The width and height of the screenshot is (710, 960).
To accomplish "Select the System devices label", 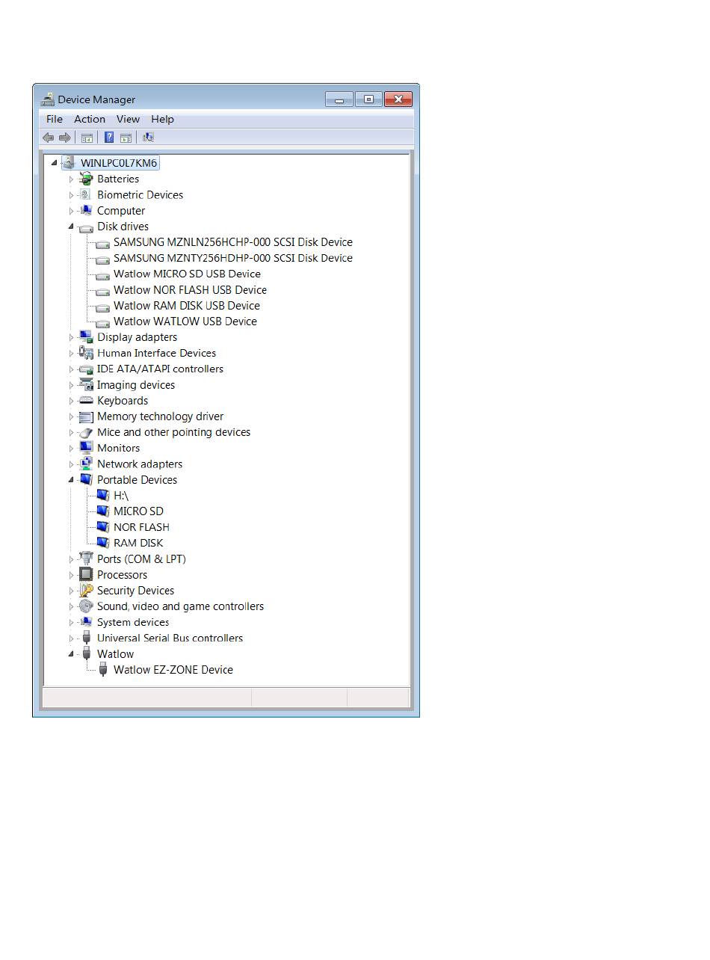I will [x=133, y=622].
